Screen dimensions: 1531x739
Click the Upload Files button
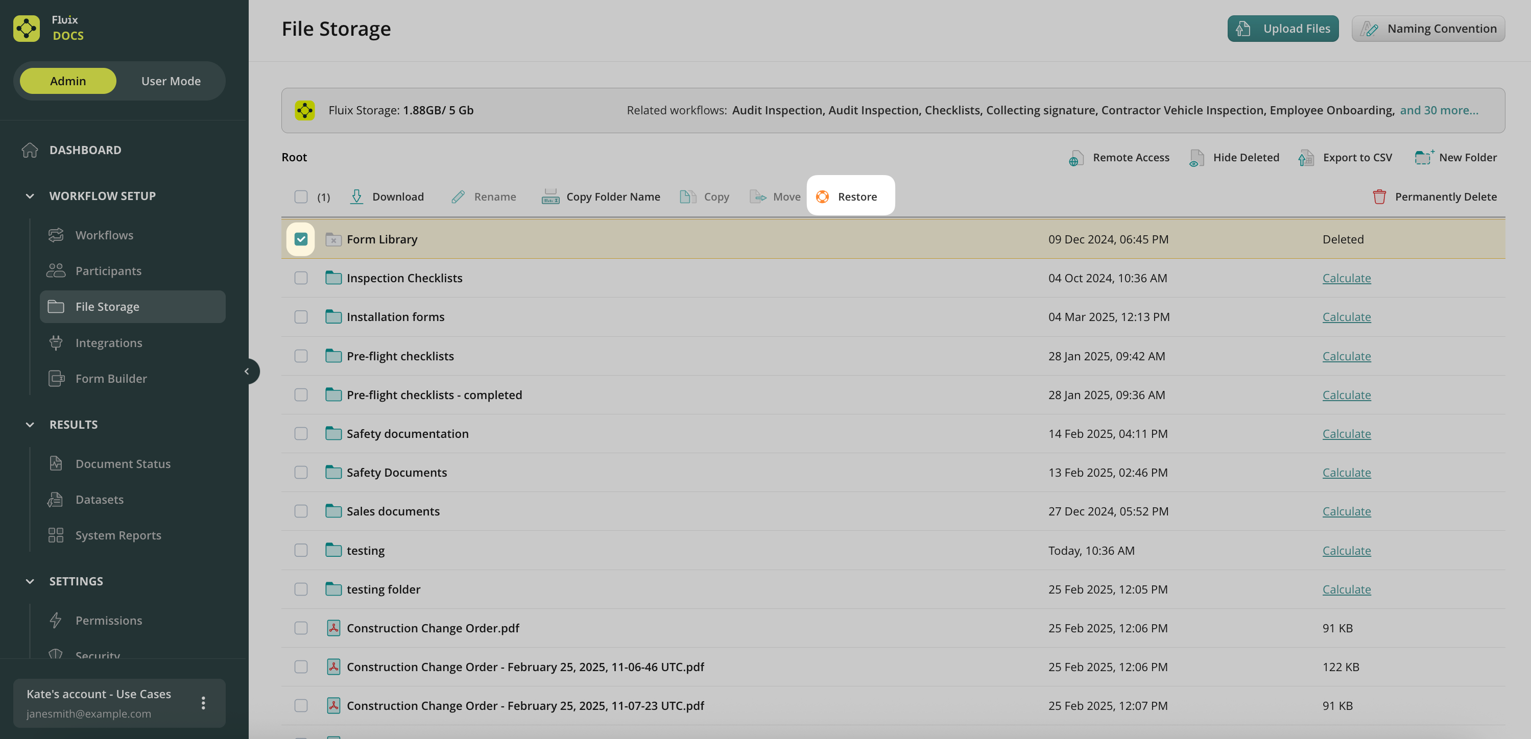click(1283, 29)
